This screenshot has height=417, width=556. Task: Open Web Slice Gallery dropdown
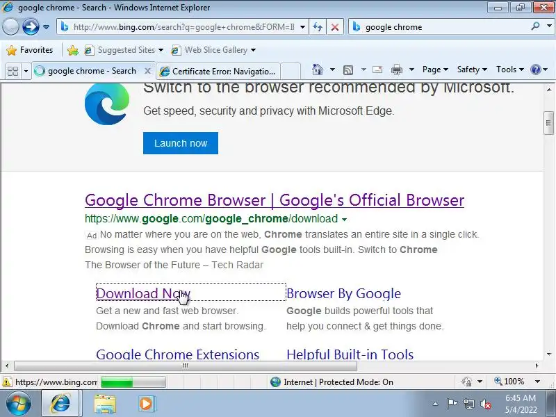213,50
